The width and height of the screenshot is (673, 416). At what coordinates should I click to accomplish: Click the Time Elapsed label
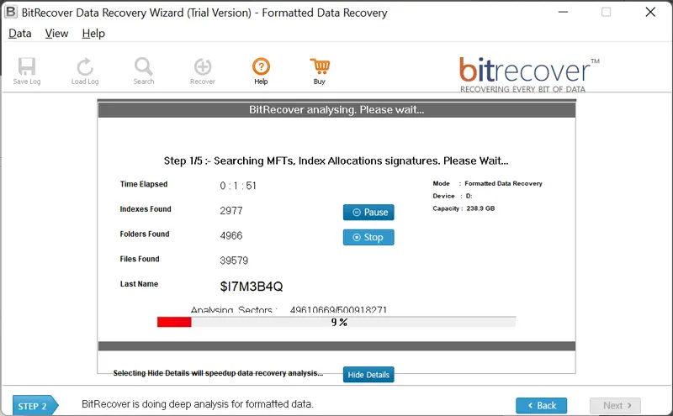pyautogui.click(x=144, y=184)
